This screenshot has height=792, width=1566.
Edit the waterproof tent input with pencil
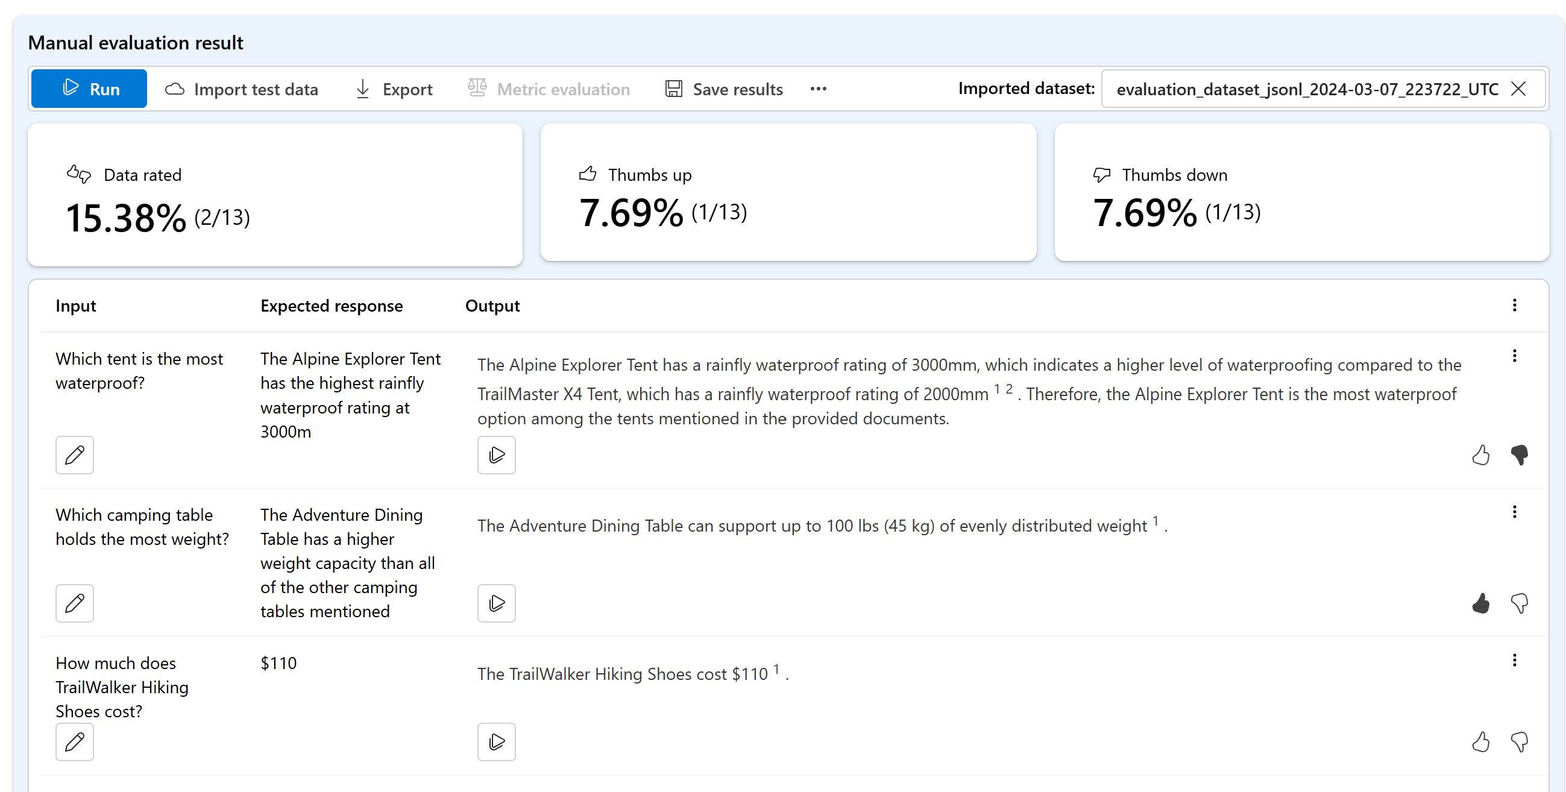(x=74, y=454)
